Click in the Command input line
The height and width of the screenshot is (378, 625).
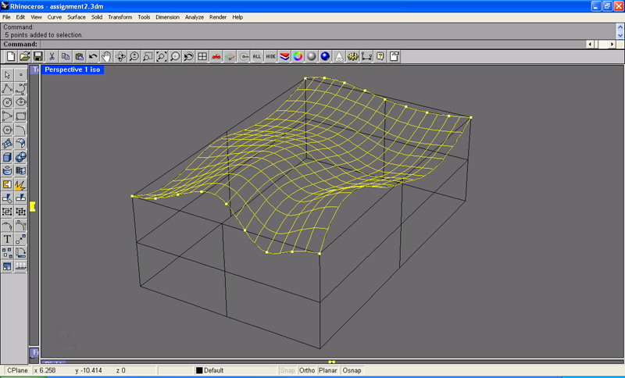[313, 45]
